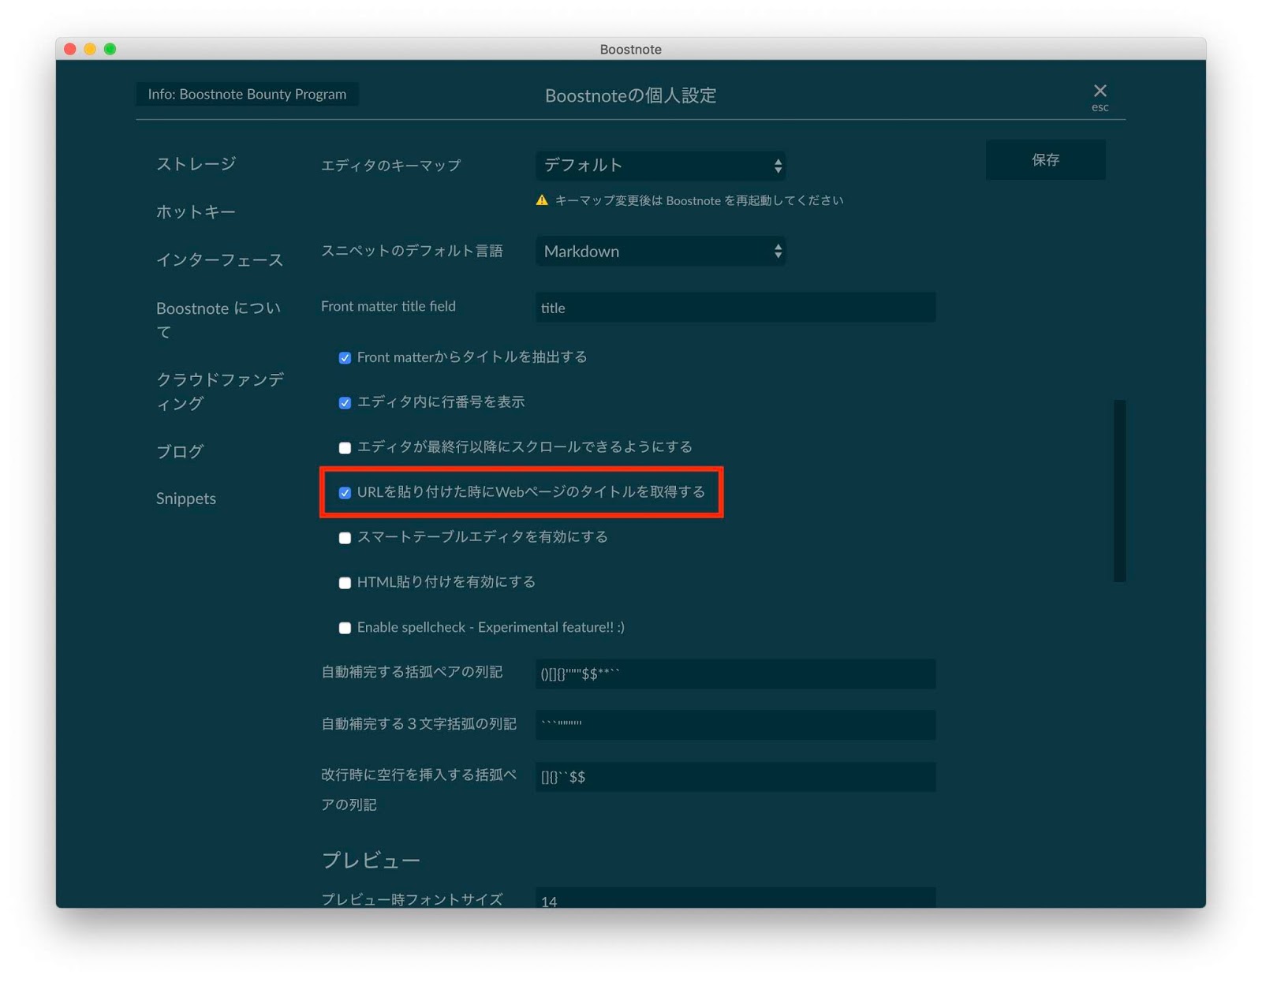Turn on HTML貼り付けを有効にする
Screen dimensions: 1262x982
[345, 582]
